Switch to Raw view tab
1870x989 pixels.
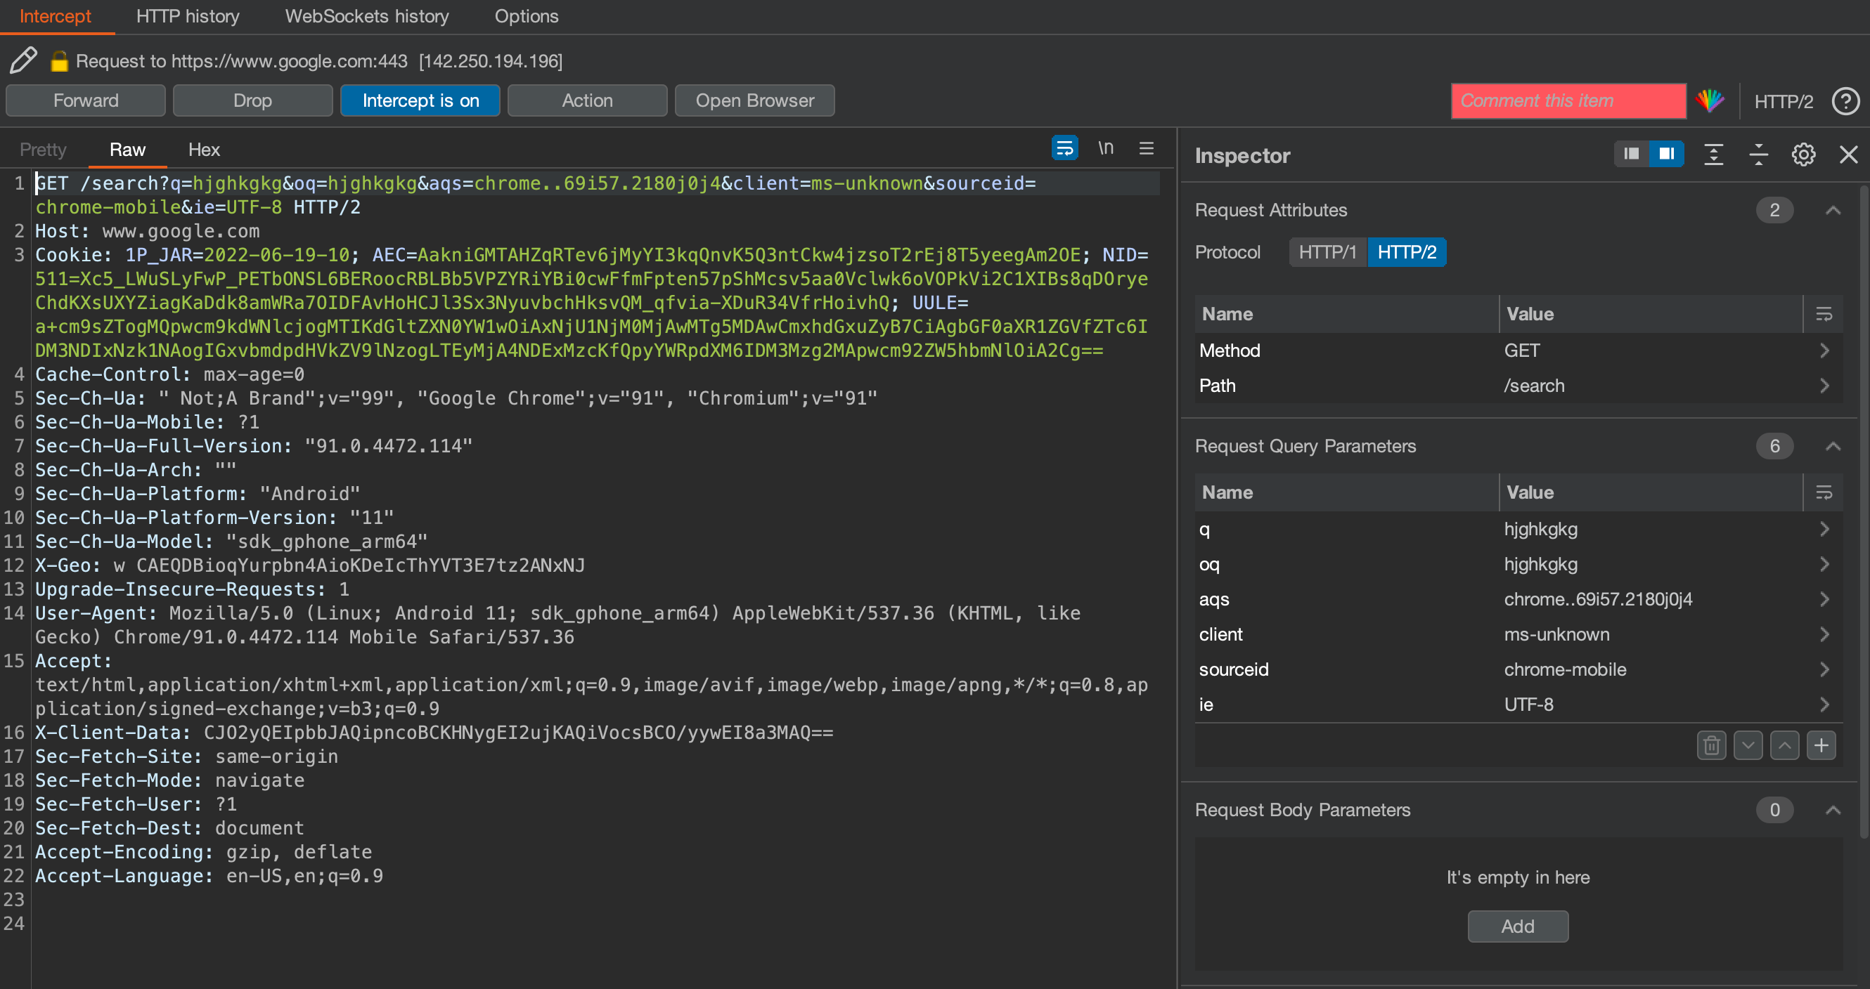coord(127,150)
